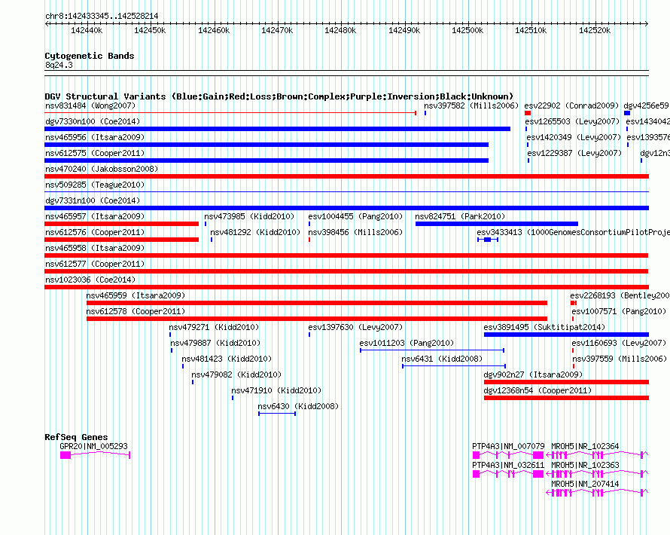Viewport: 670px width, 535px height.
Task: Click the PTP4A3|NM_007079 gene model
Action: pyautogui.click(x=507, y=455)
